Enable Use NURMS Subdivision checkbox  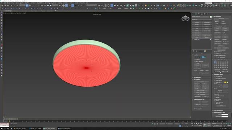(220, 79)
